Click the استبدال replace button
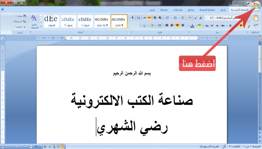 point(20,21)
